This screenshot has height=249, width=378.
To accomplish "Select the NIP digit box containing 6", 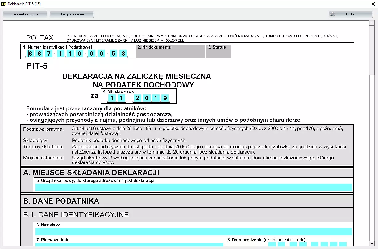I will pyautogui.click(x=79, y=54).
